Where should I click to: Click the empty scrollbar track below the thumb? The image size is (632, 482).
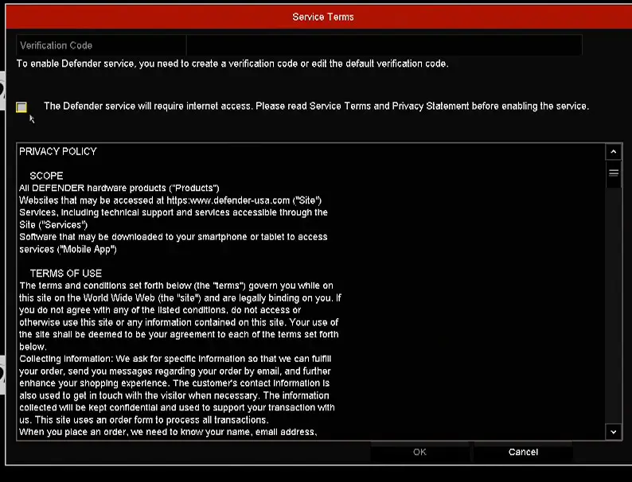[613, 318]
